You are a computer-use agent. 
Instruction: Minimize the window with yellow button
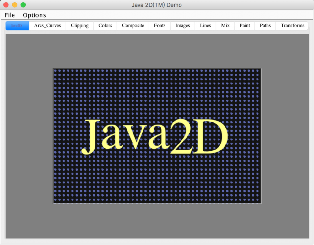tap(14, 5)
